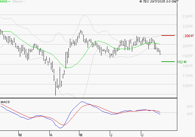The height and width of the screenshot is (137, 195).
Task: Click the green support level line
Action: point(168,62)
